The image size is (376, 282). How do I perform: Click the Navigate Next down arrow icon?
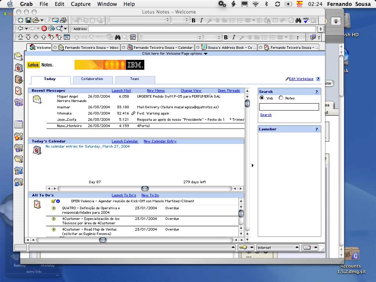click(x=36, y=37)
